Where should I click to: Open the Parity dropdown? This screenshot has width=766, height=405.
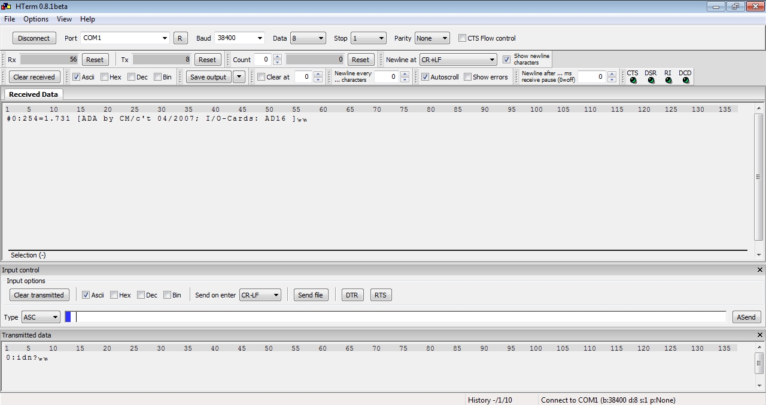[x=432, y=38]
